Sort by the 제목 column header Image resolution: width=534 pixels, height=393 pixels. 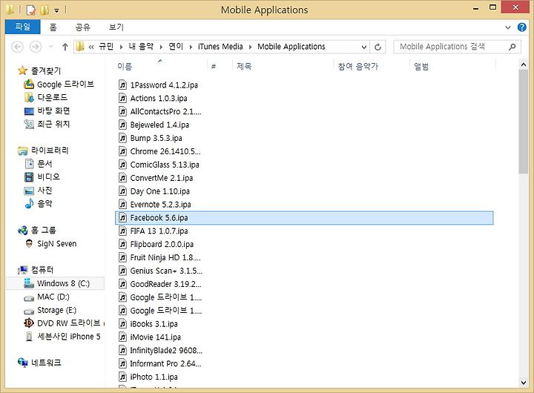pyautogui.click(x=244, y=67)
